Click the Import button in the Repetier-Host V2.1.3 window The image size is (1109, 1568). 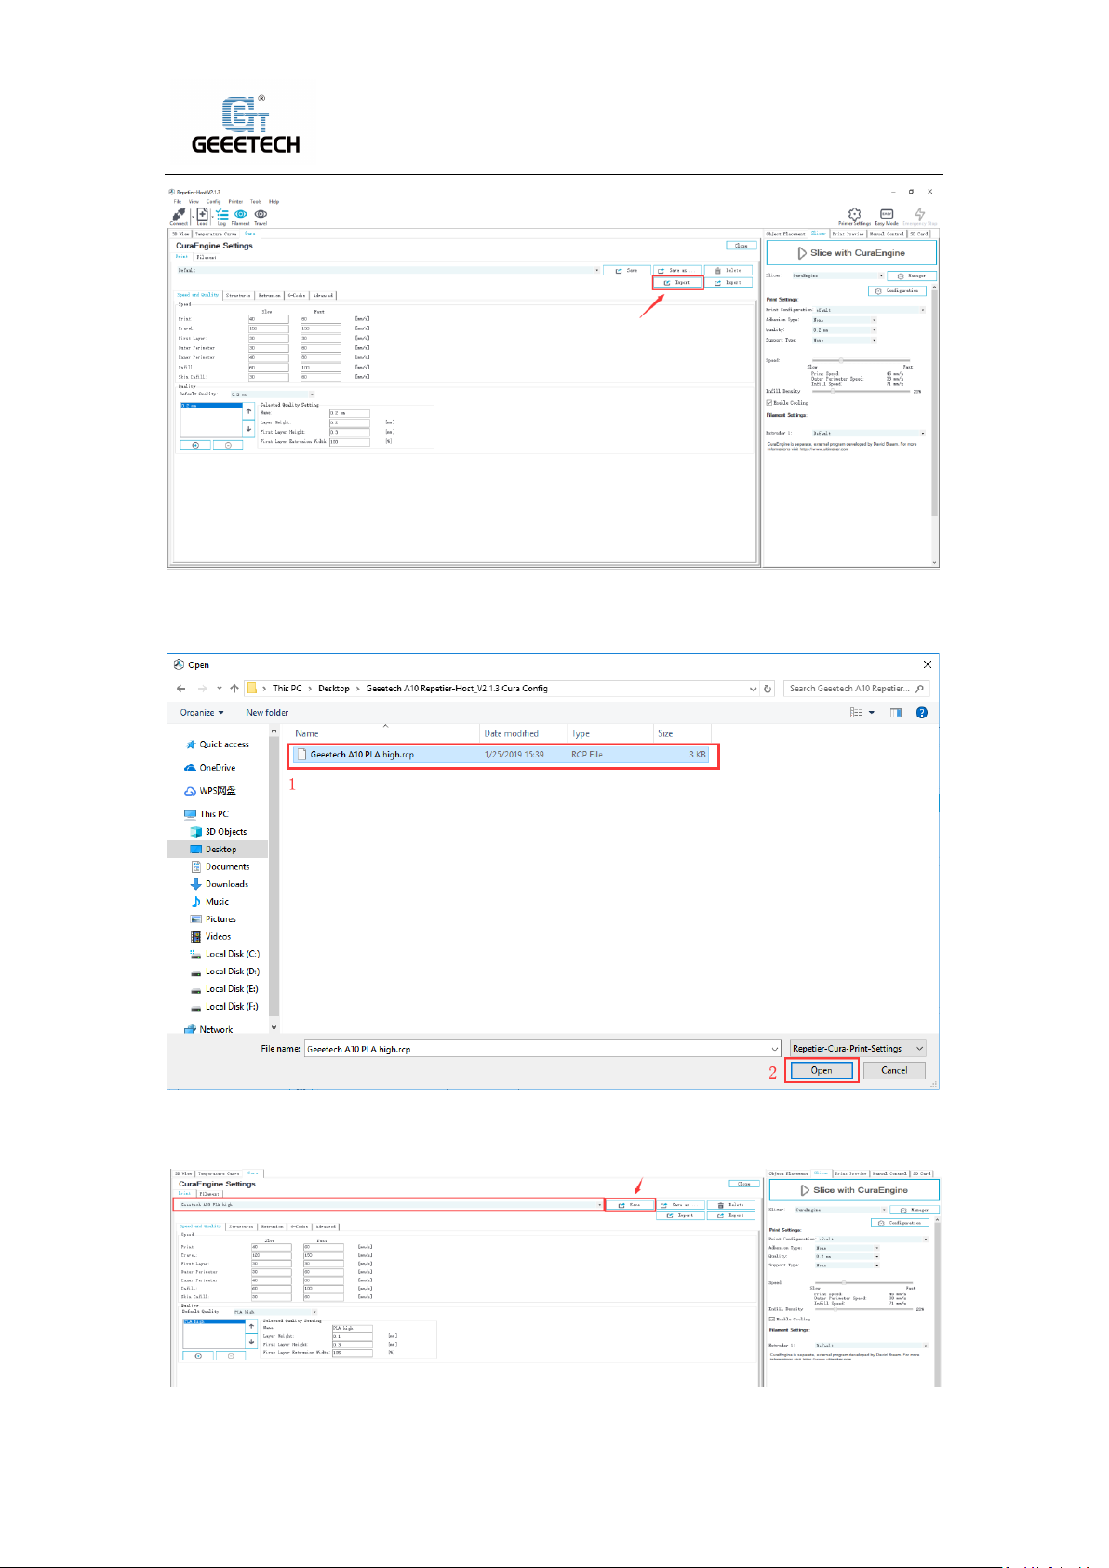[x=678, y=282]
